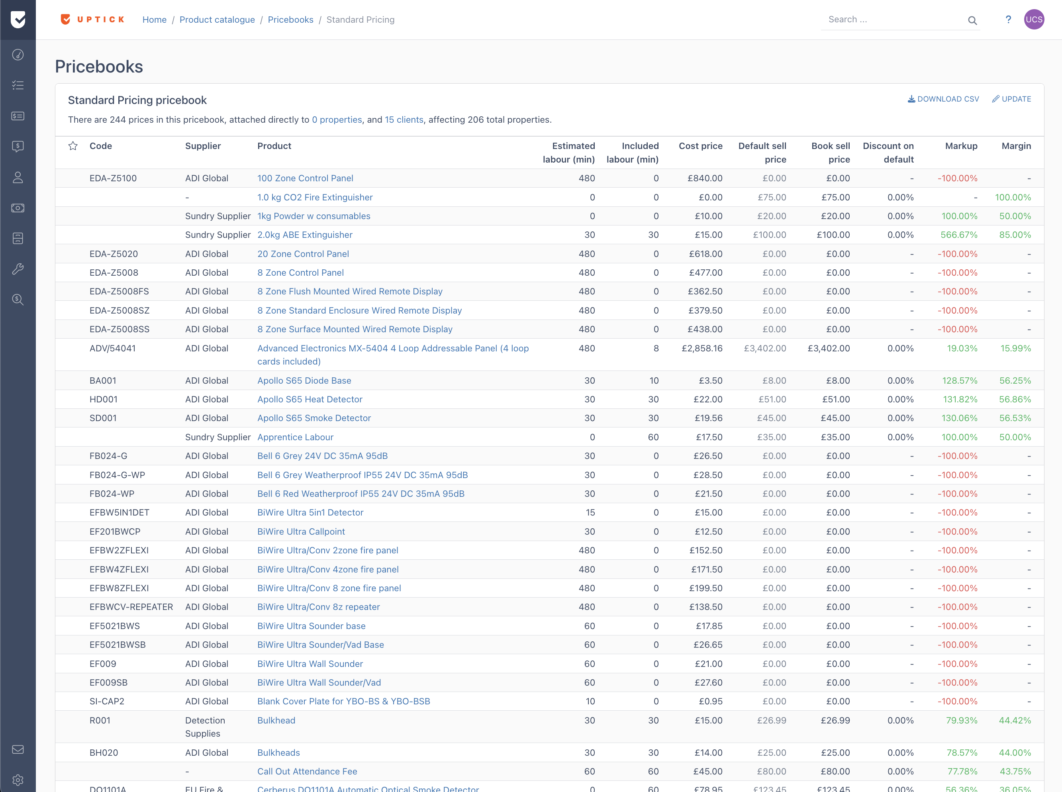Click the search magnifier icon in the header
1062x792 pixels.
(x=972, y=20)
